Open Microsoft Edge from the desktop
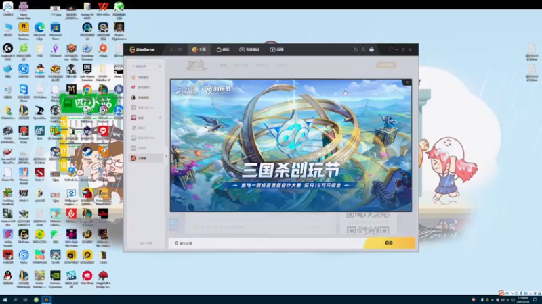The image size is (542, 304). pyautogui.click(x=39, y=30)
